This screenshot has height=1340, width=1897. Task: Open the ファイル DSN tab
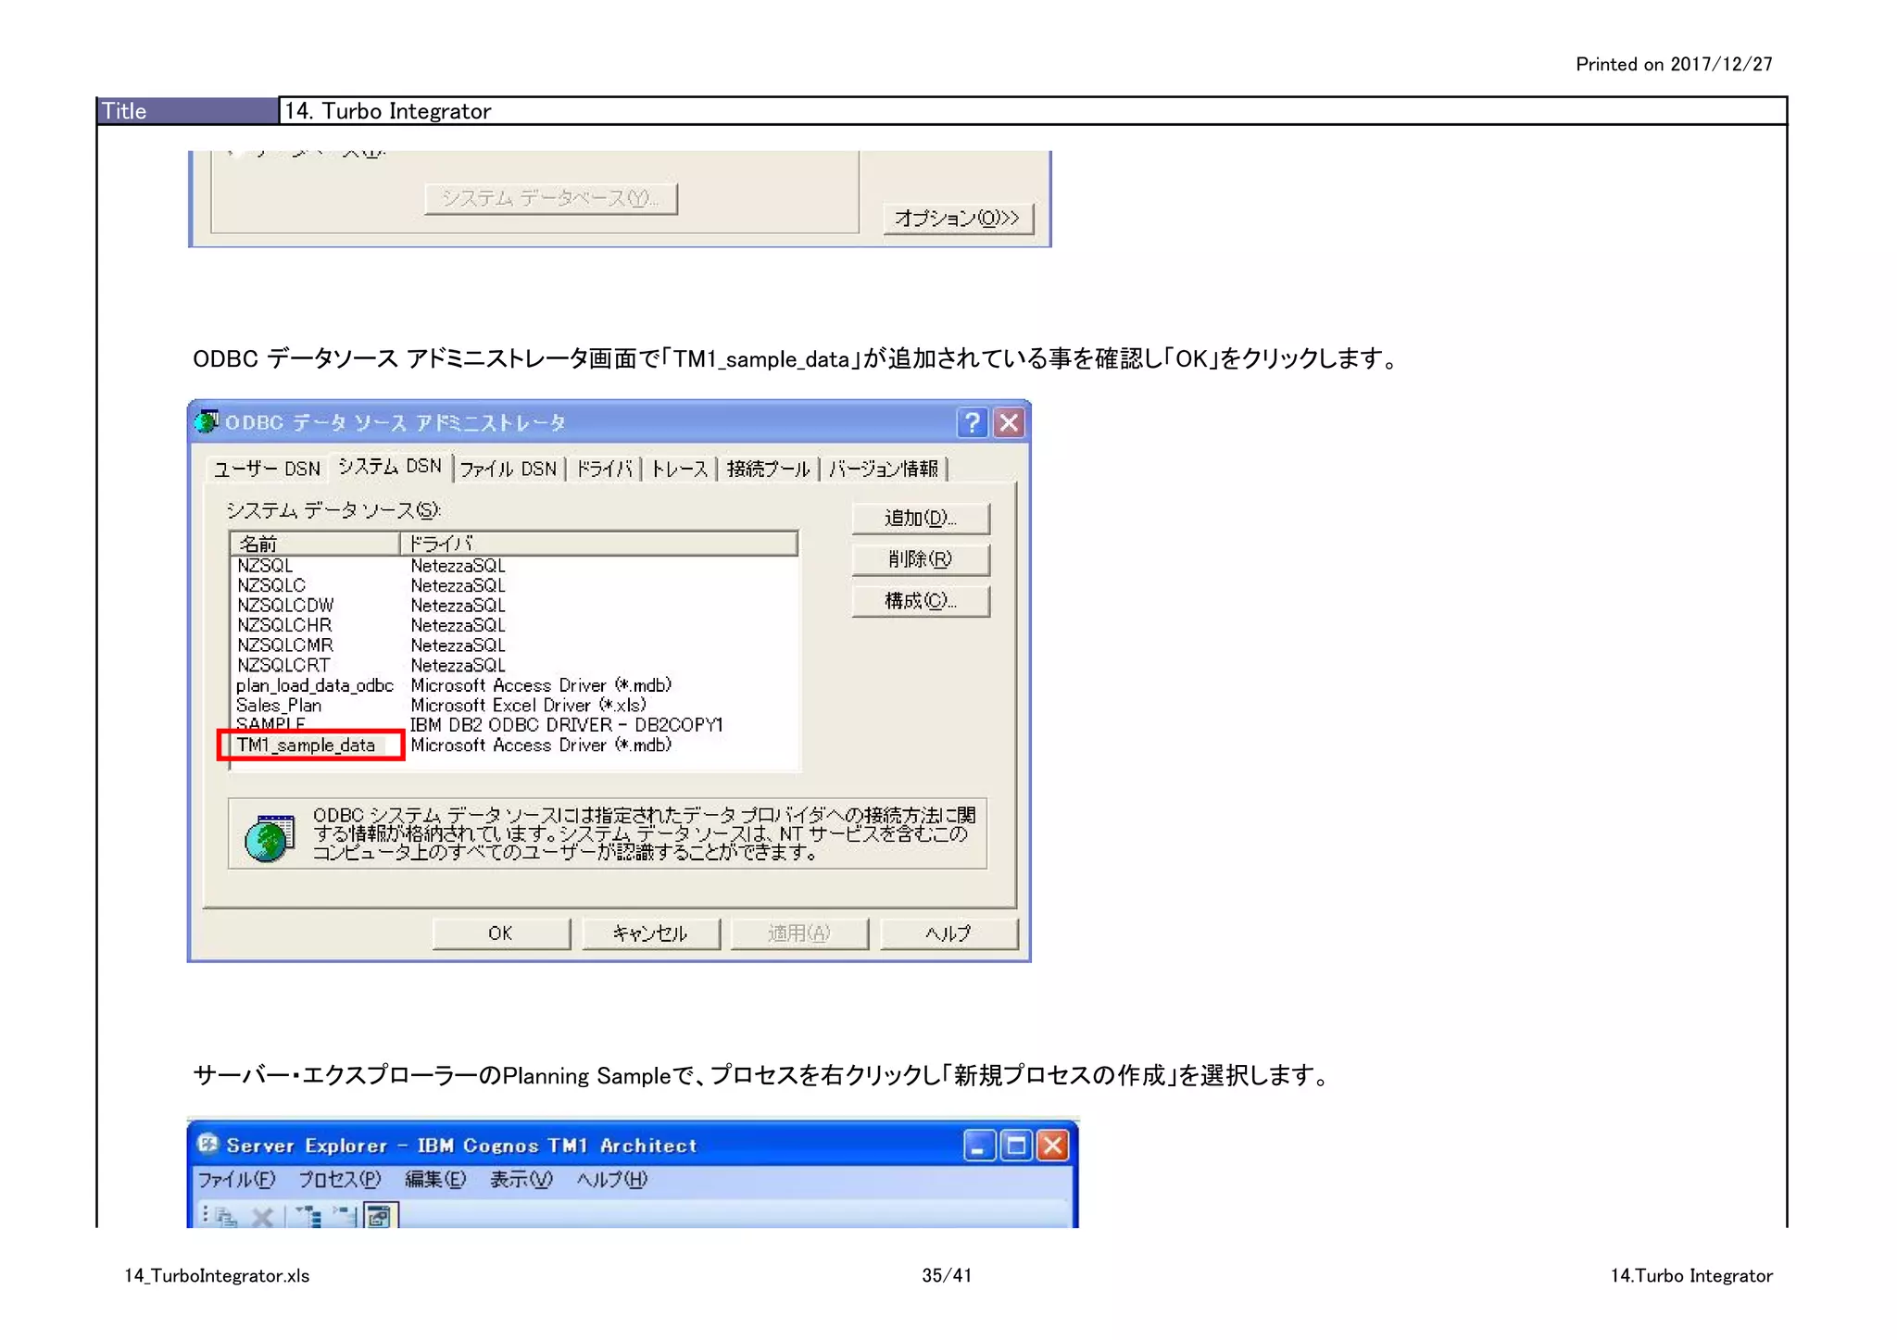(x=509, y=470)
